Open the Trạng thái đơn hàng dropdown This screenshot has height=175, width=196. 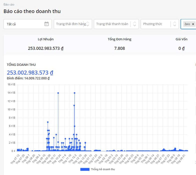point(71,24)
